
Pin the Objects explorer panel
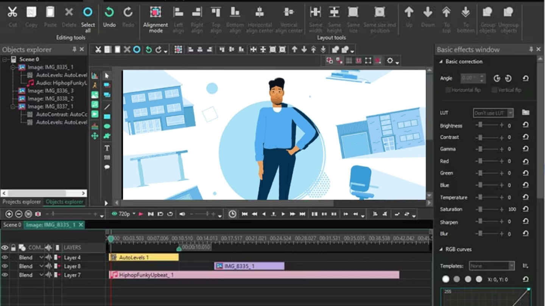[75, 49]
